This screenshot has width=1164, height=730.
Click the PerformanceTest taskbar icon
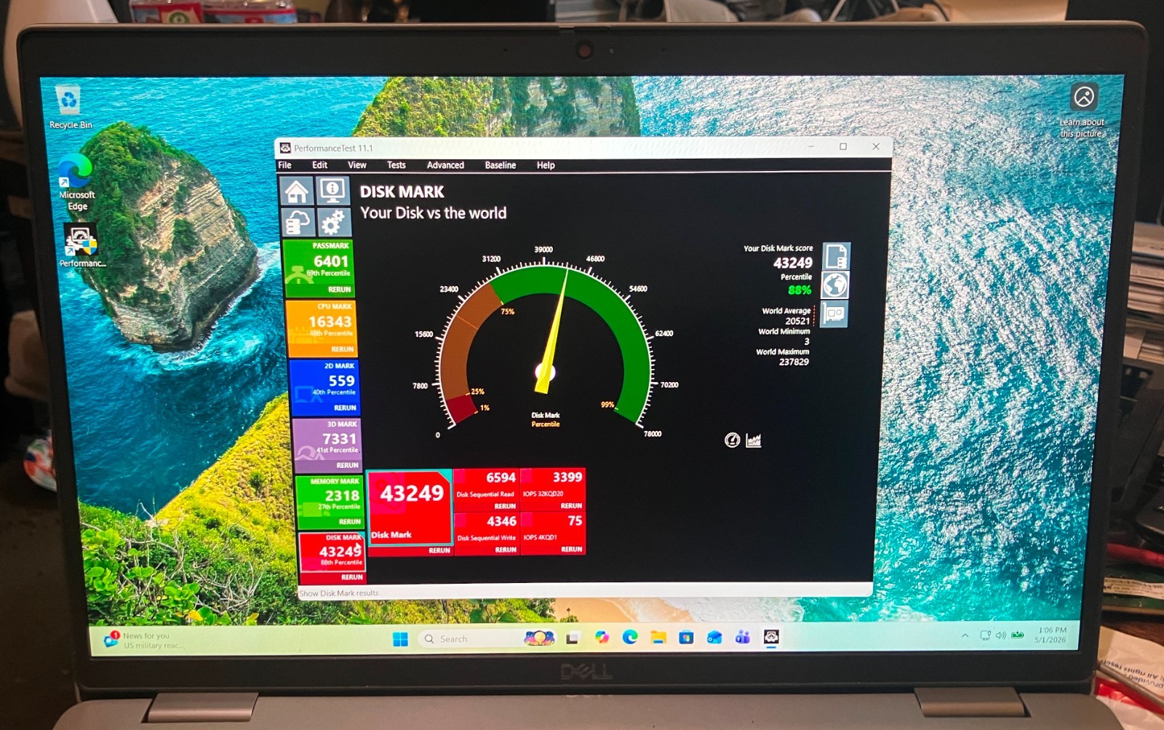(771, 638)
